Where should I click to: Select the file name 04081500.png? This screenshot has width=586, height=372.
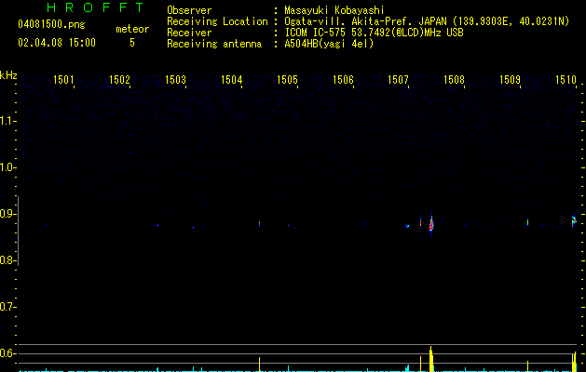click(x=51, y=24)
